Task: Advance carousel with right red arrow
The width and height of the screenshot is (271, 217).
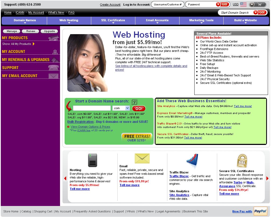Action: 268,178
